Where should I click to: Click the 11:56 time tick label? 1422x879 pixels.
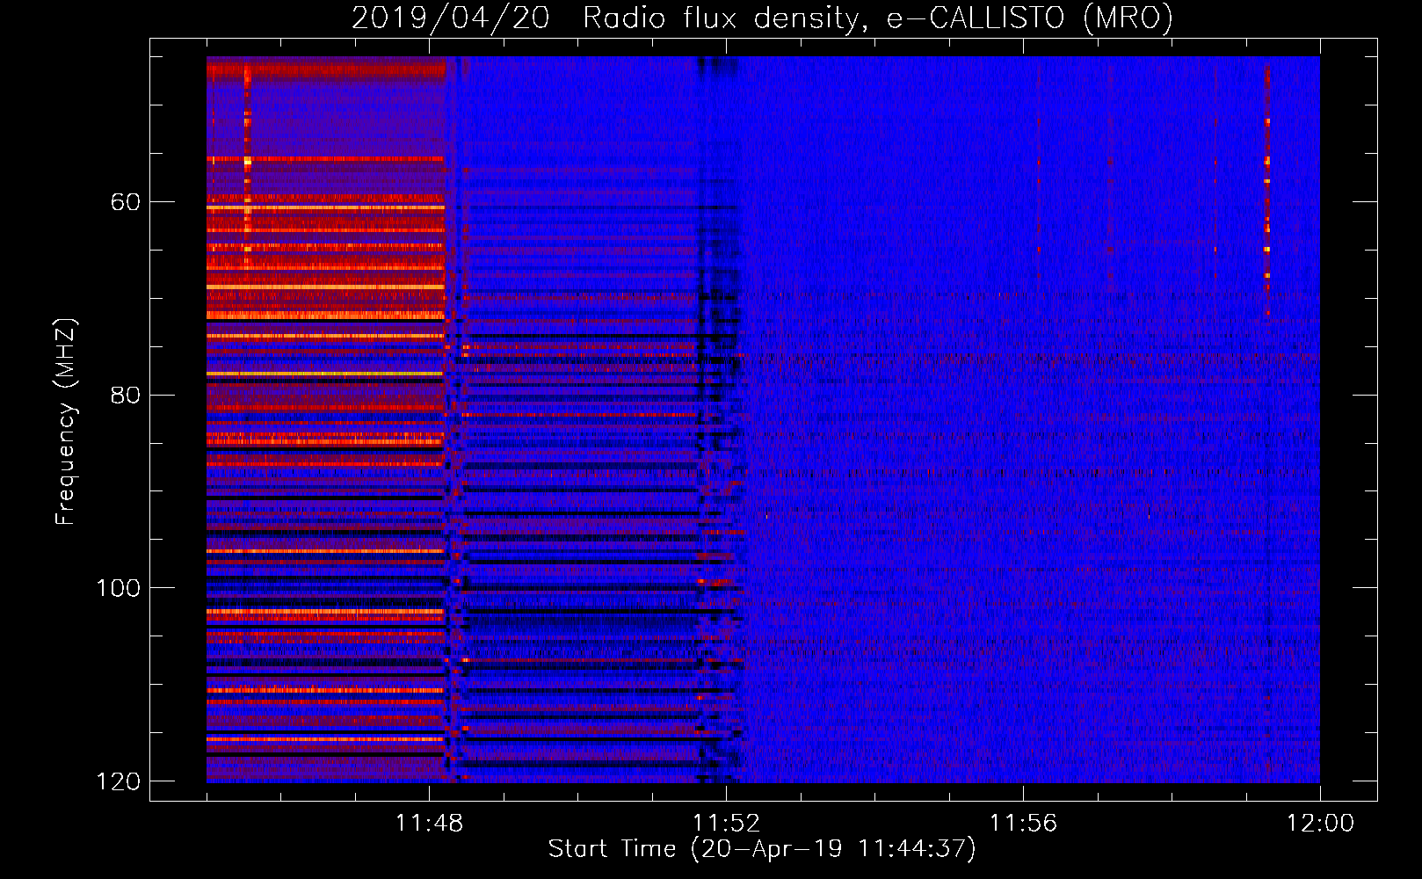click(1023, 823)
